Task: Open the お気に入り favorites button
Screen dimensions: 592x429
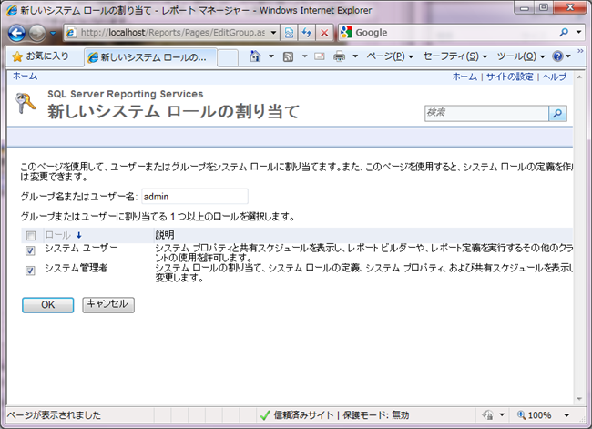Action: (40, 56)
